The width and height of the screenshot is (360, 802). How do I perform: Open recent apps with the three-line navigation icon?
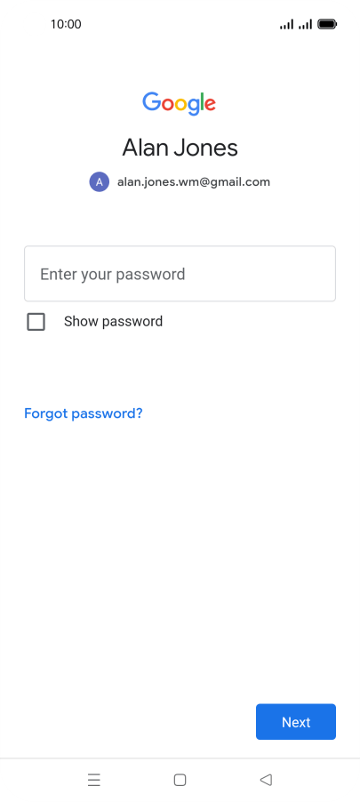point(94,780)
